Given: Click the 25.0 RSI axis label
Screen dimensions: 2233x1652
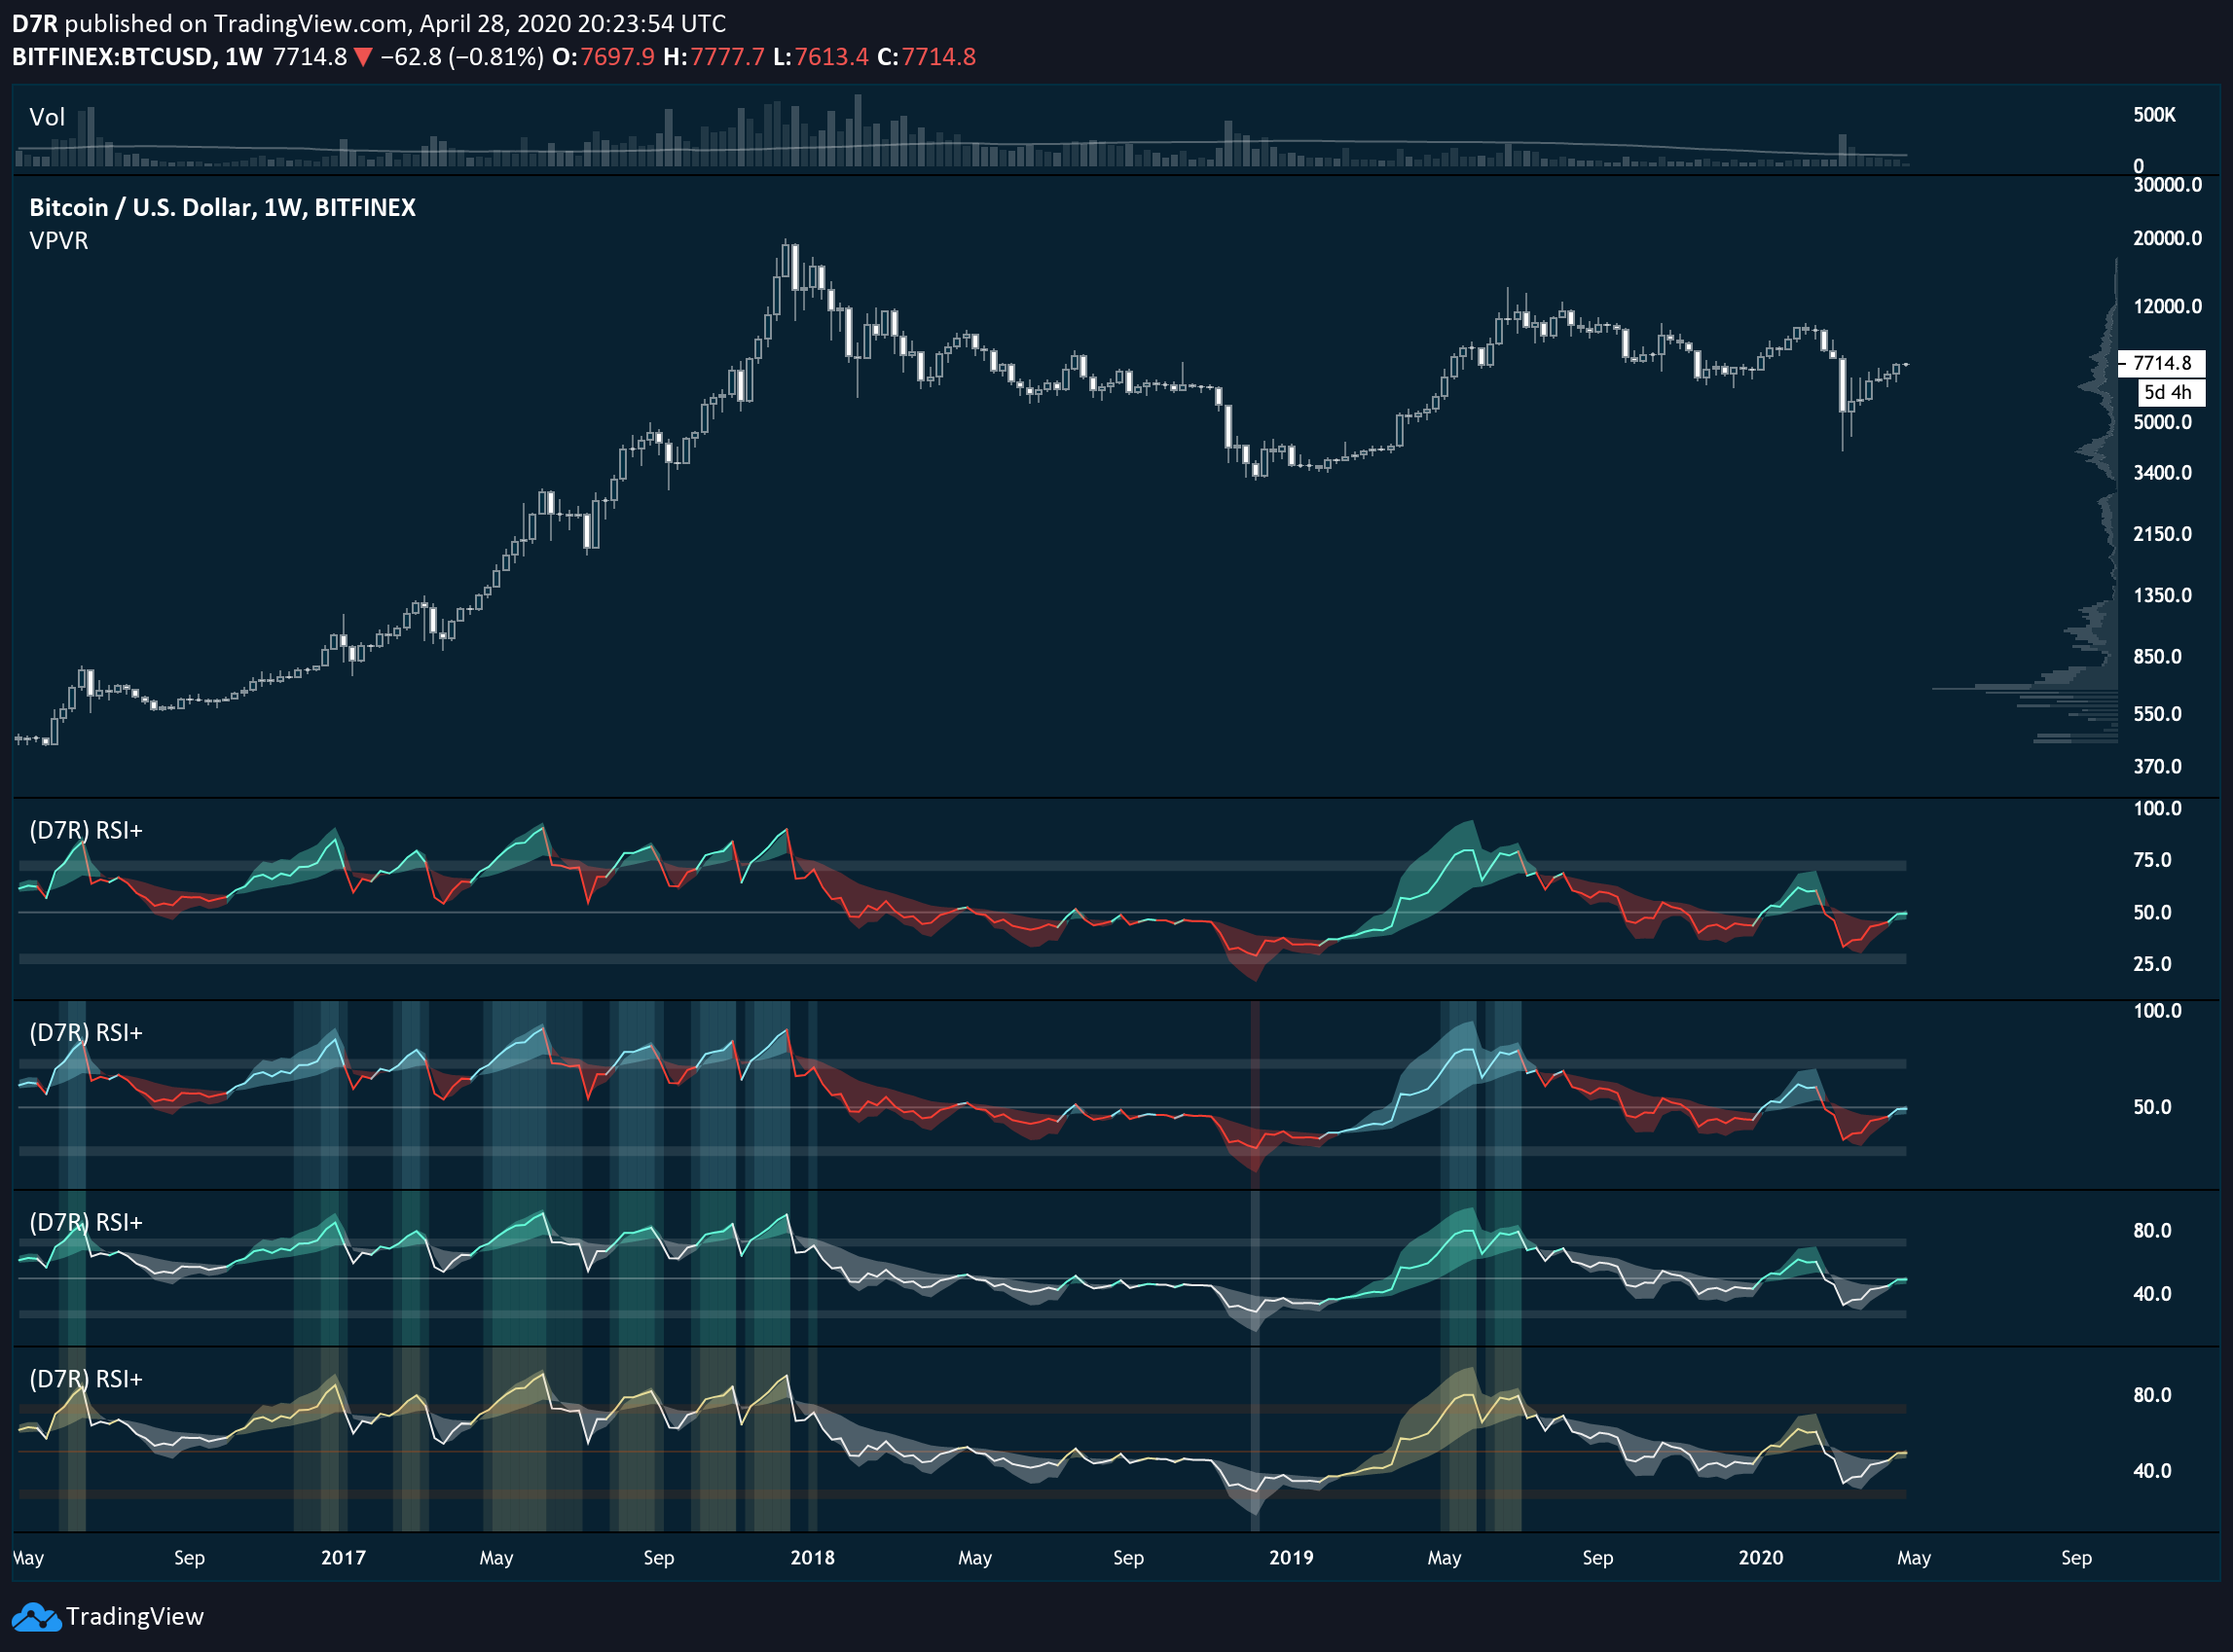Looking at the screenshot, I should [x=2152, y=964].
